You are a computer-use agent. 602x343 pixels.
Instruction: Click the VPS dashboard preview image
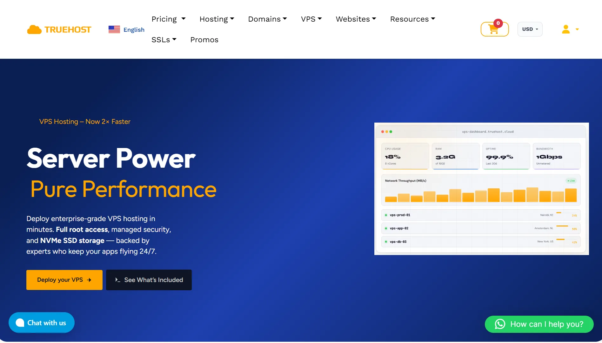coord(481,189)
